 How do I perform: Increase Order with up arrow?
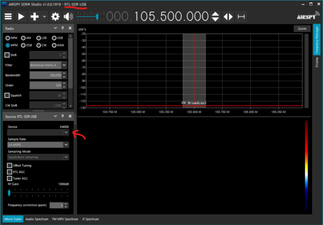[64, 83]
